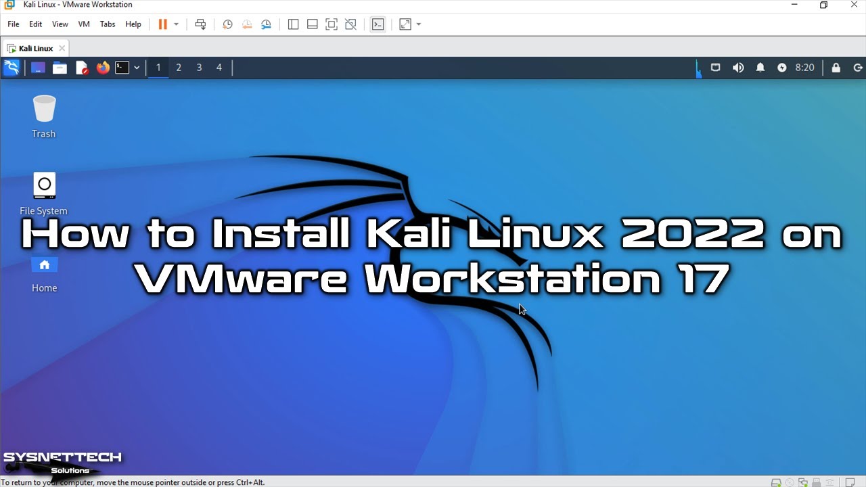Image resolution: width=866 pixels, height=487 pixels.
Task: Open the Kali dragon applications menu
Action: click(x=12, y=68)
